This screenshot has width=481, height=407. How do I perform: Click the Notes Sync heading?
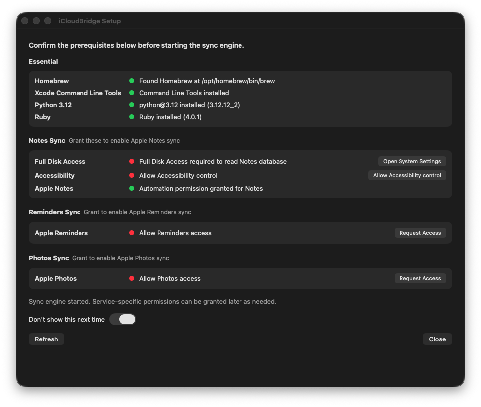pyautogui.click(x=47, y=140)
